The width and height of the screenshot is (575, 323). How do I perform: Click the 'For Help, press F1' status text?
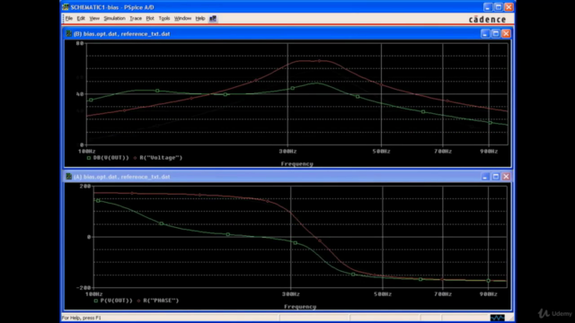[x=82, y=318]
